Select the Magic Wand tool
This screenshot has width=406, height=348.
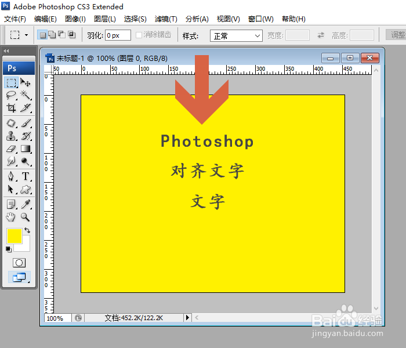tap(26, 95)
